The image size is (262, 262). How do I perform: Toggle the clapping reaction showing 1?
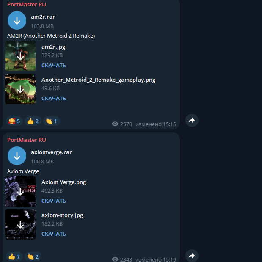[52, 121]
